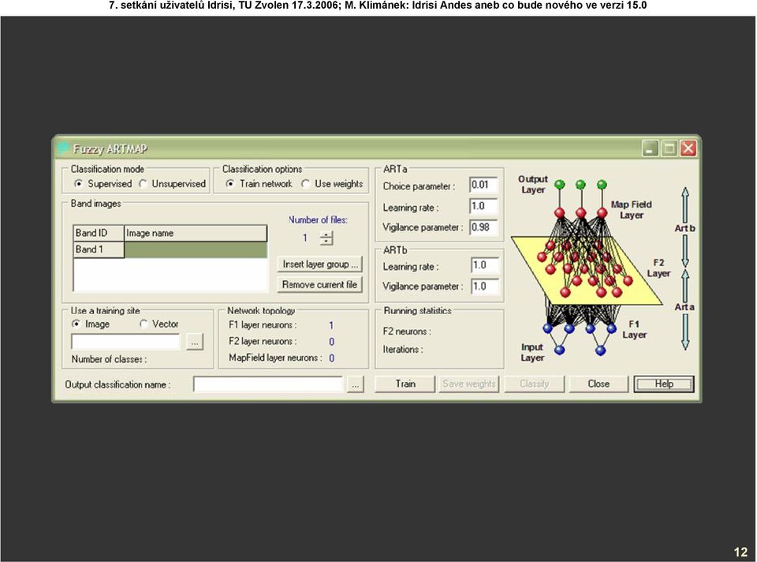Open Help for Fuzzy ARTMAP
Viewport: 757px width, 562px height.
664,384
